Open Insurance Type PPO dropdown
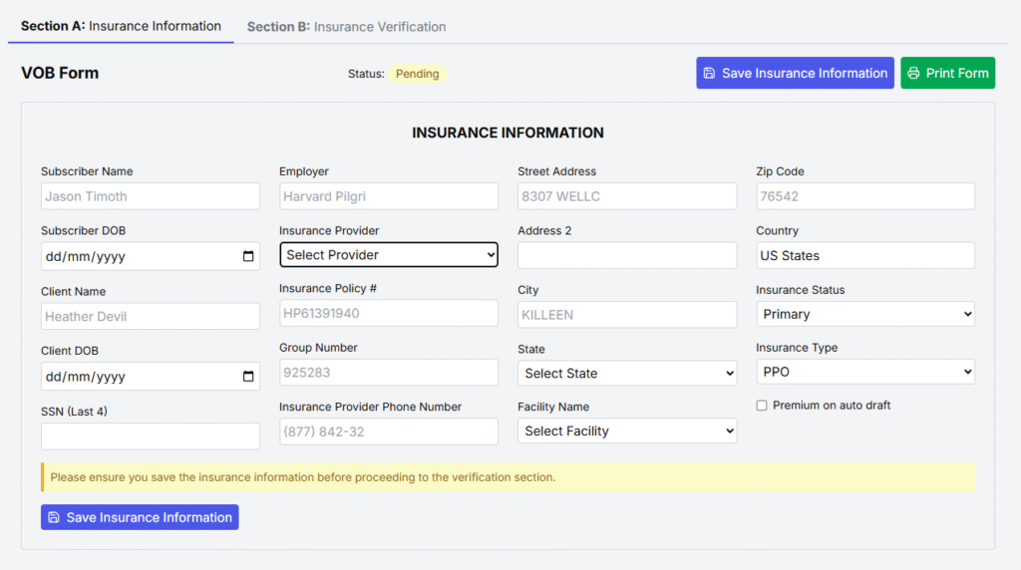The width and height of the screenshot is (1021, 570). (864, 372)
